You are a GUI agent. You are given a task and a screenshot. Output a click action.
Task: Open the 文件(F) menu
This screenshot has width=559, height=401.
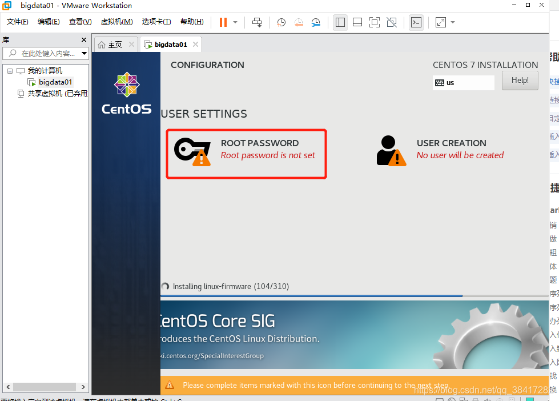coord(18,22)
